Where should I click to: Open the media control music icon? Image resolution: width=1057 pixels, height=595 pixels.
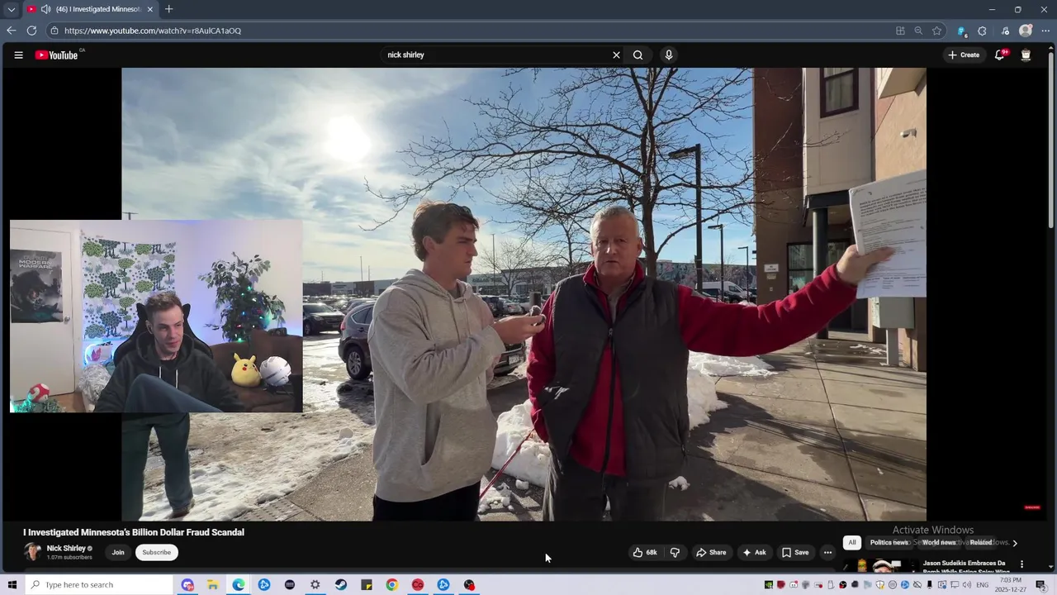(1005, 31)
